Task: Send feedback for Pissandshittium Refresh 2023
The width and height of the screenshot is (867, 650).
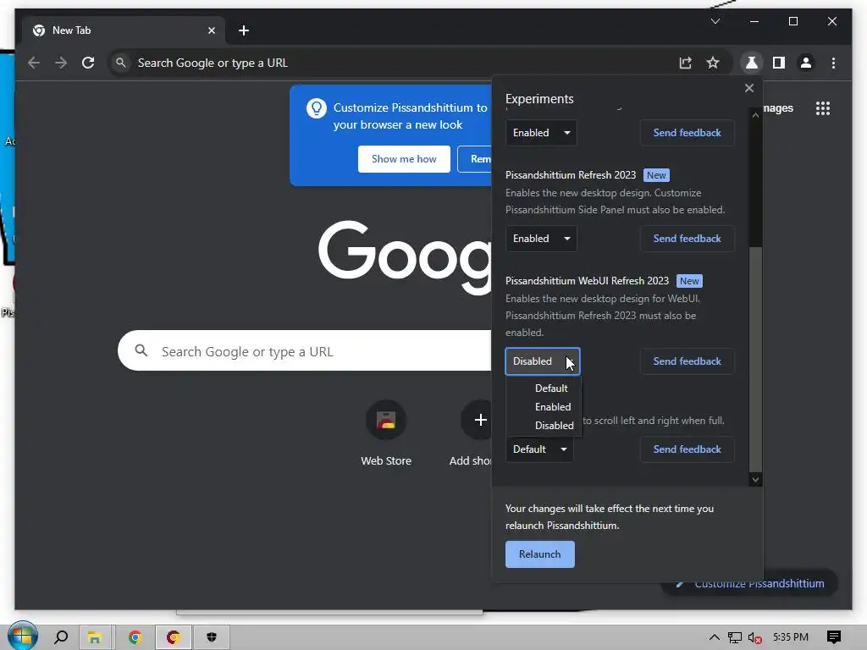Action: tap(688, 239)
